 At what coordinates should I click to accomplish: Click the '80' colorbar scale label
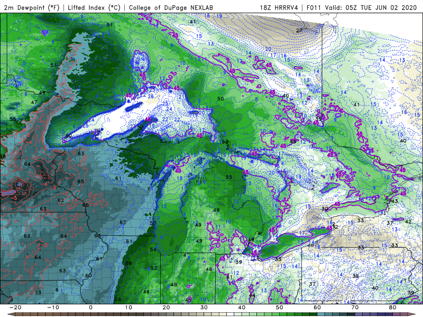click(x=393, y=307)
